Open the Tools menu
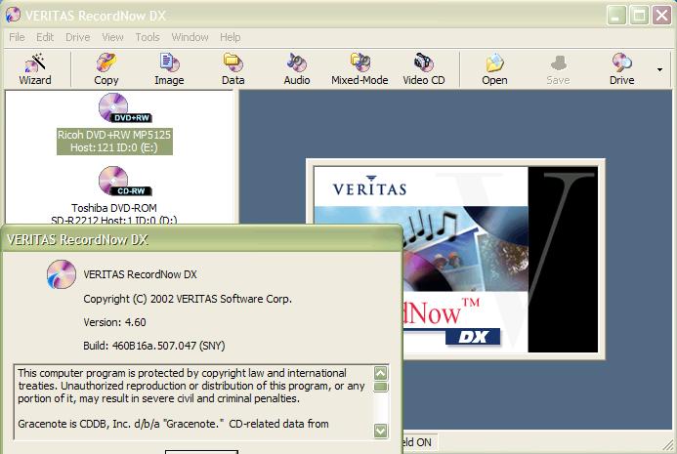The height and width of the screenshot is (454, 677). pos(148,37)
